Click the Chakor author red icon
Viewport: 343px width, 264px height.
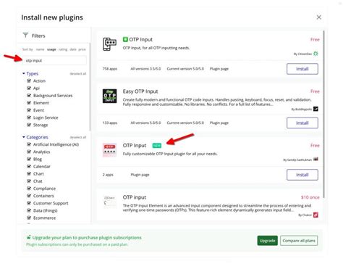pyautogui.click(x=316, y=215)
